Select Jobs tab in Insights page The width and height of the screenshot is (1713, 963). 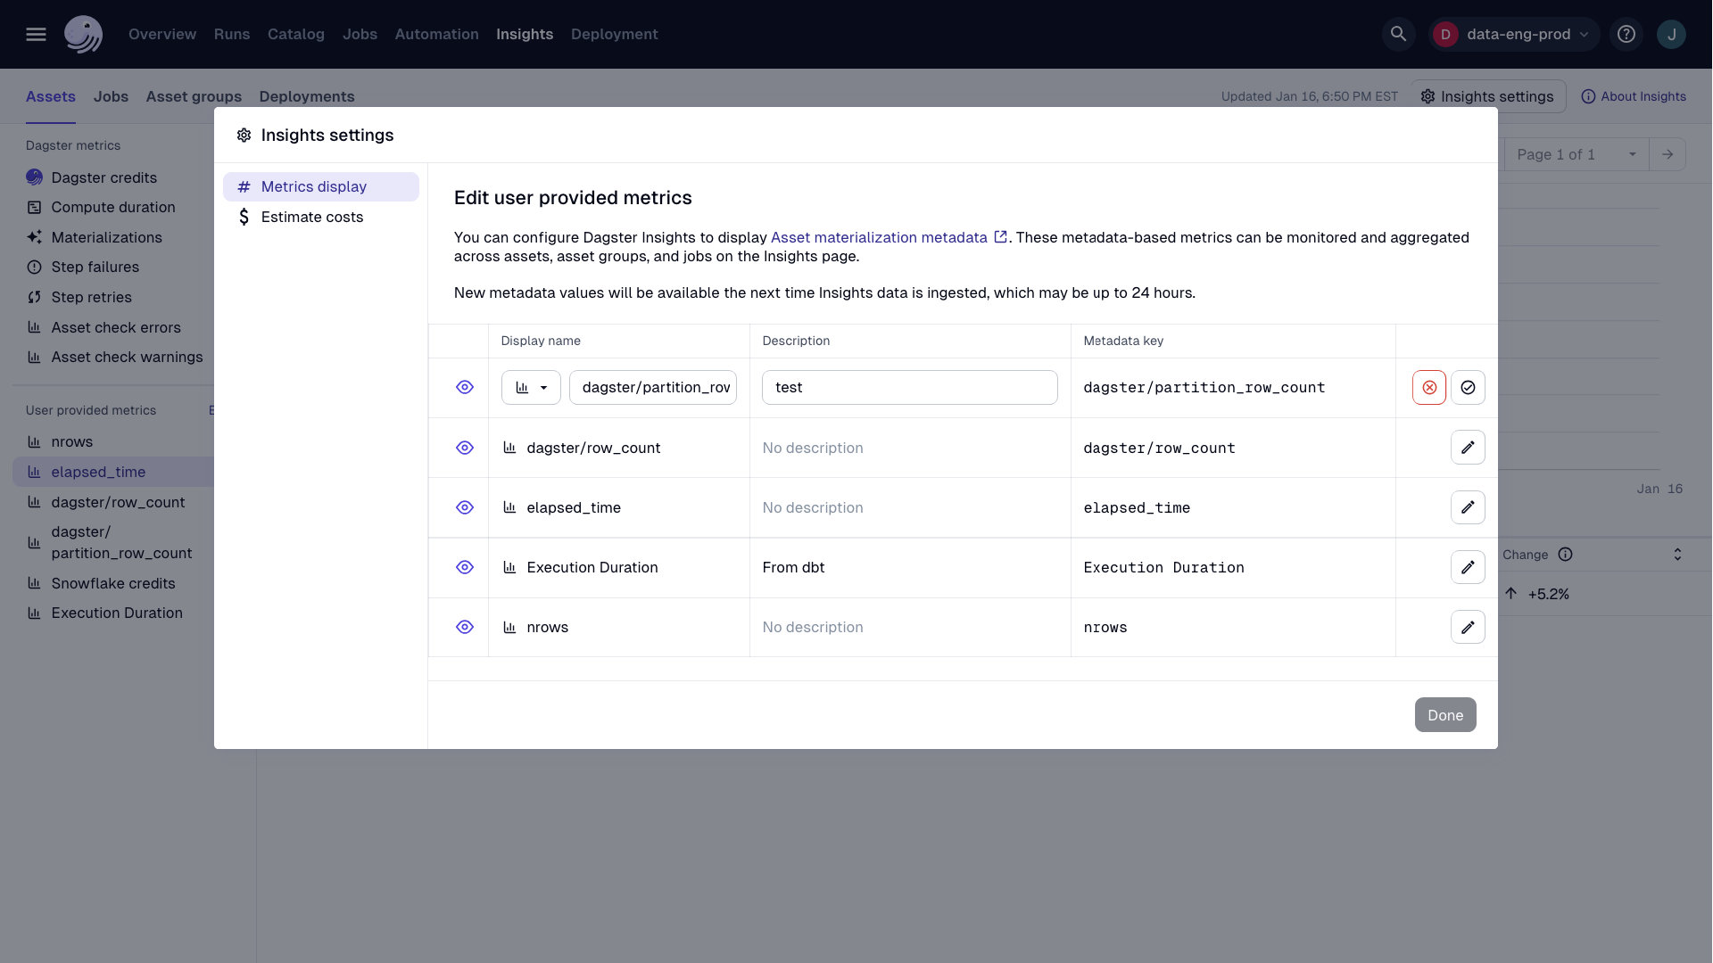pos(112,96)
